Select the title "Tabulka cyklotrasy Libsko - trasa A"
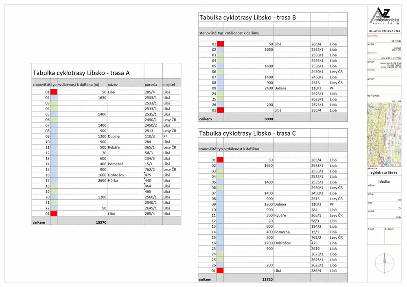This screenshot has height=287, width=407. click(x=81, y=73)
